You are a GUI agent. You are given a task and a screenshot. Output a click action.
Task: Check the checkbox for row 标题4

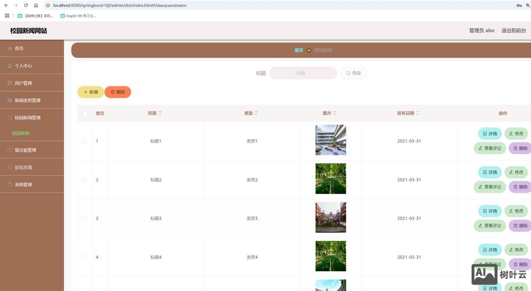84,257
